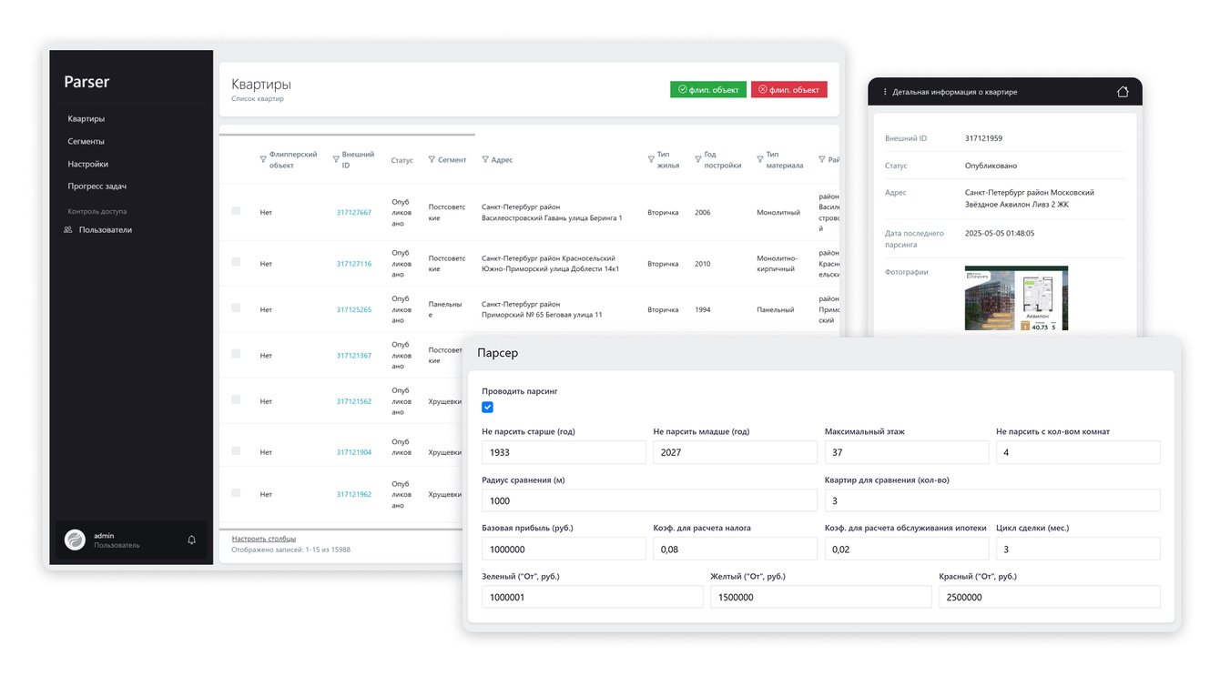Click the notification bell icon near admin

click(x=191, y=540)
